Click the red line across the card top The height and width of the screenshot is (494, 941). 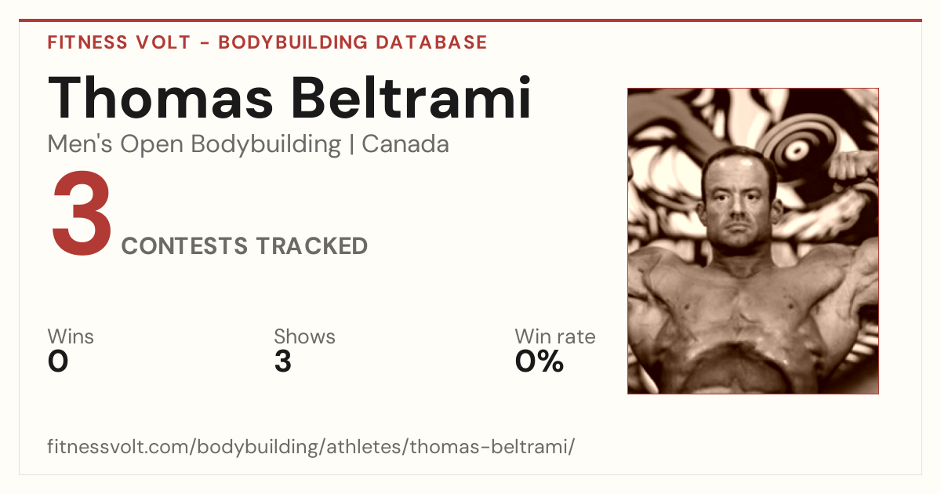click(470, 20)
